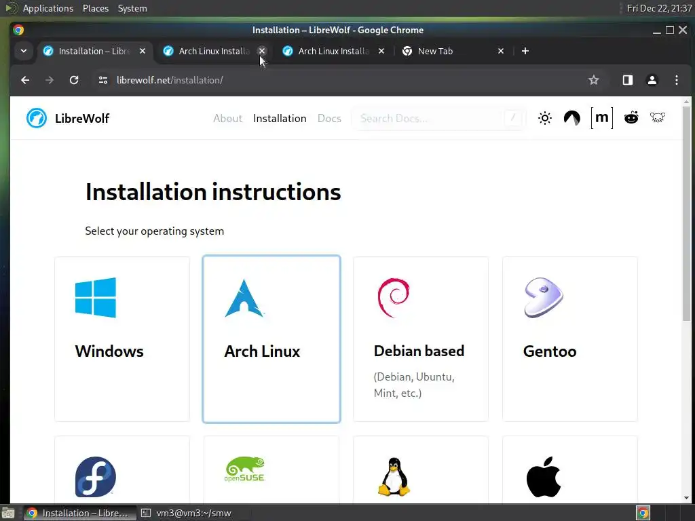Click the Apple macOS logo
The width and height of the screenshot is (695, 521).
[x=544, y=477]
